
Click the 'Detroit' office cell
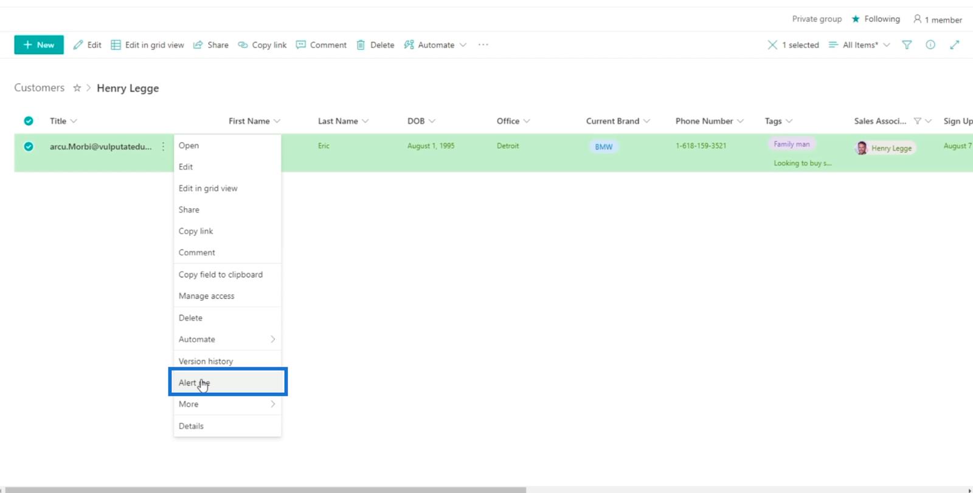pos(508,146)
